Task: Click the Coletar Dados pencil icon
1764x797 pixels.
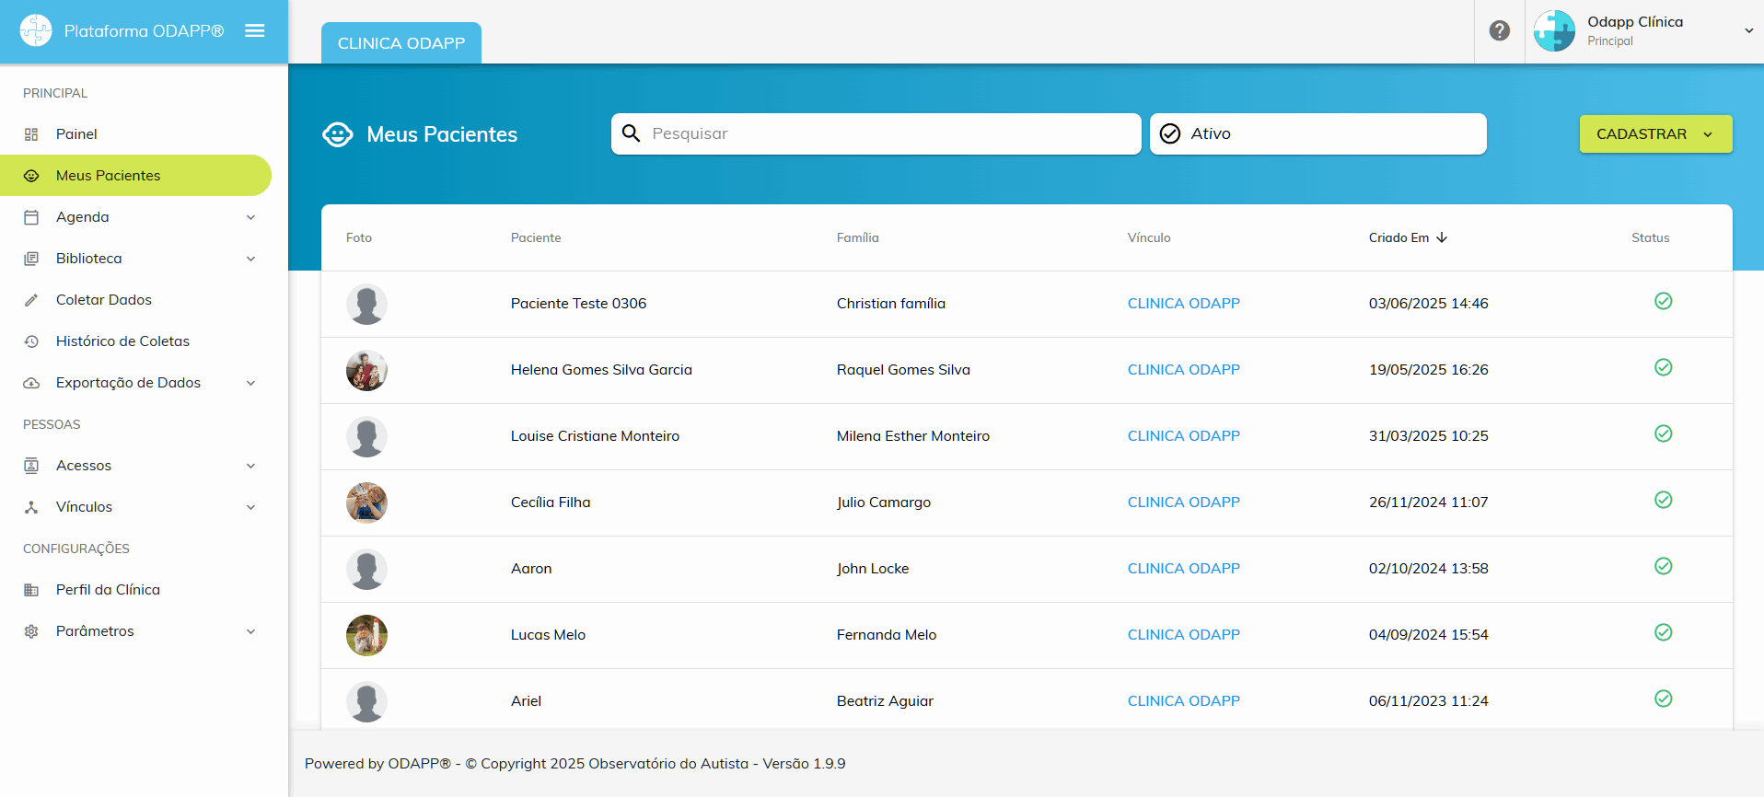Action: coord(31,300)
